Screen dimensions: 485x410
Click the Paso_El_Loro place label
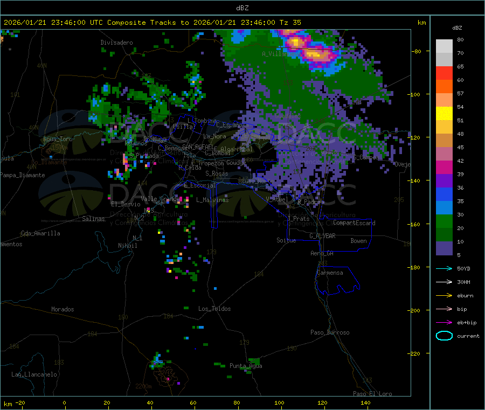click(x=372, y=394)
